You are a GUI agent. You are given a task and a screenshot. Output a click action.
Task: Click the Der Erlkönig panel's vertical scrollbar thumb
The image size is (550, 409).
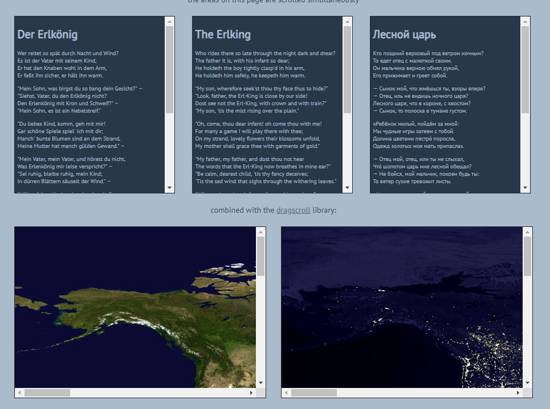coord(169,70)
